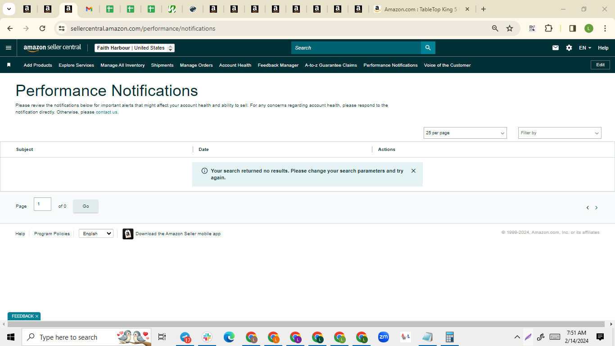Launch Microsoft Edge from the taskbar
The image size is (615, 346).
[x=229, y=337]
